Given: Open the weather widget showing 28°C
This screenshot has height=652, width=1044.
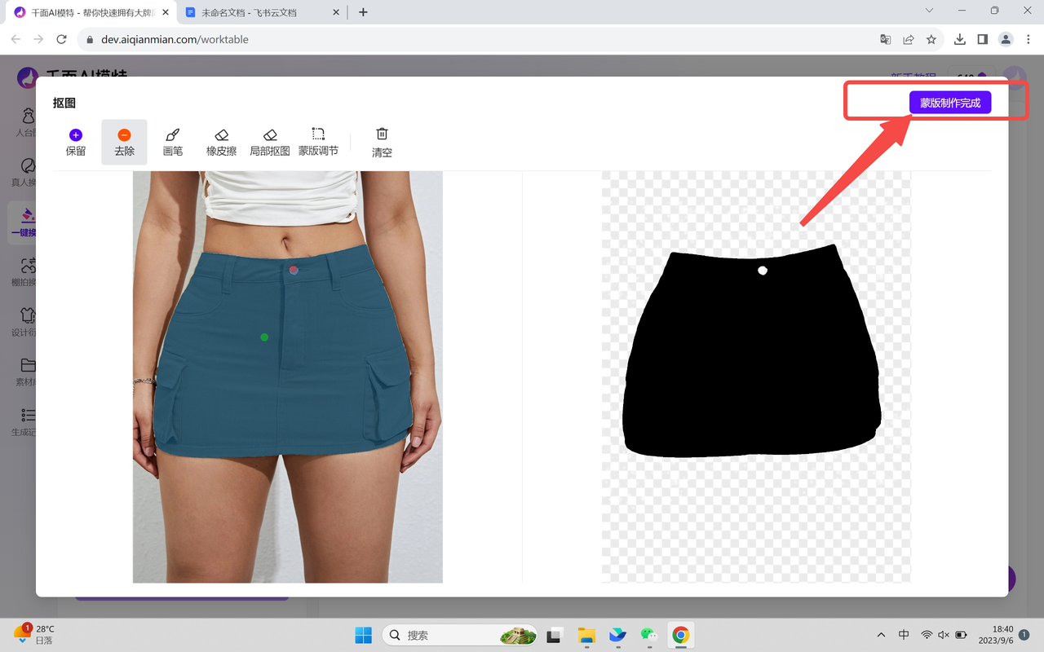Looking at the screenshot, I should pos(35,635).
